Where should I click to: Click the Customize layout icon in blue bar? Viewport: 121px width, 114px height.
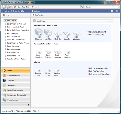[x=111, y=11]
